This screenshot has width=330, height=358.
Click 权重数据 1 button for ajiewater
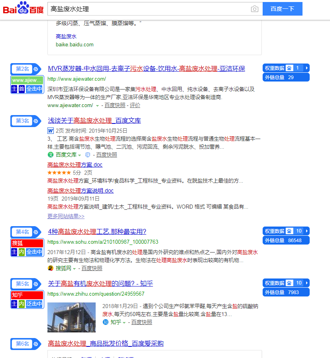click(x=286, y=68)
